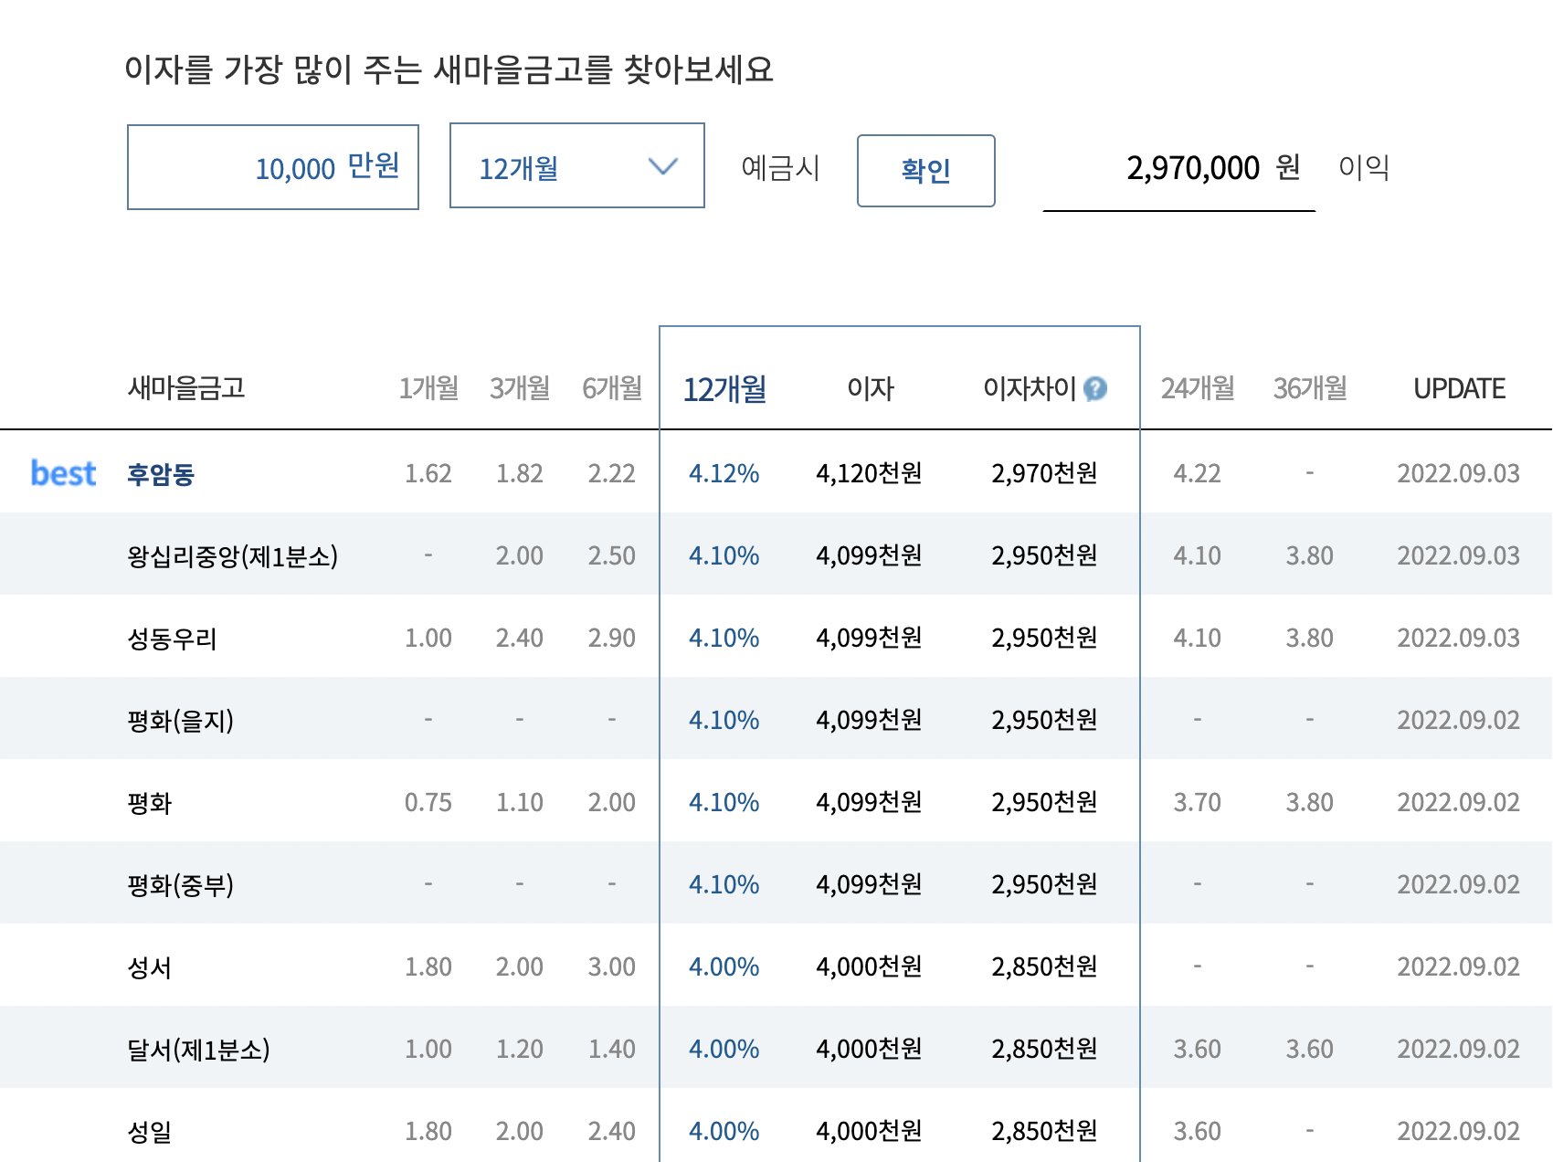Image resolution: width=1553 pixels, height=1162 pixels.
Task: Click 달서(제1분소) row 3개월 rate 1.20
Action: 520,1049
